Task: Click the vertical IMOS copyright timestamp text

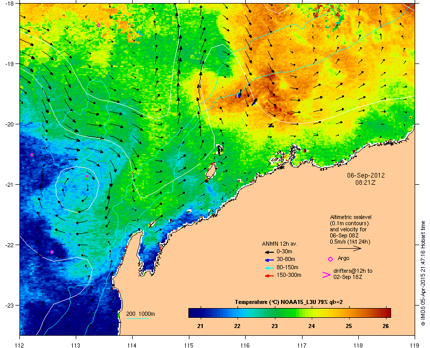Action: (423, 274)
